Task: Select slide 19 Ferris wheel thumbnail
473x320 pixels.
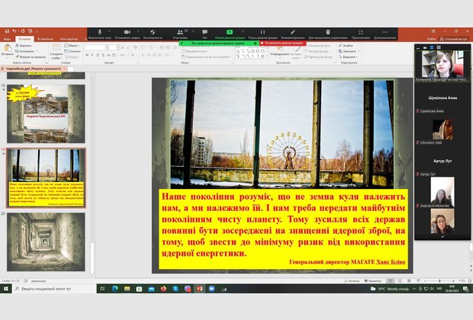Action: 46,178
